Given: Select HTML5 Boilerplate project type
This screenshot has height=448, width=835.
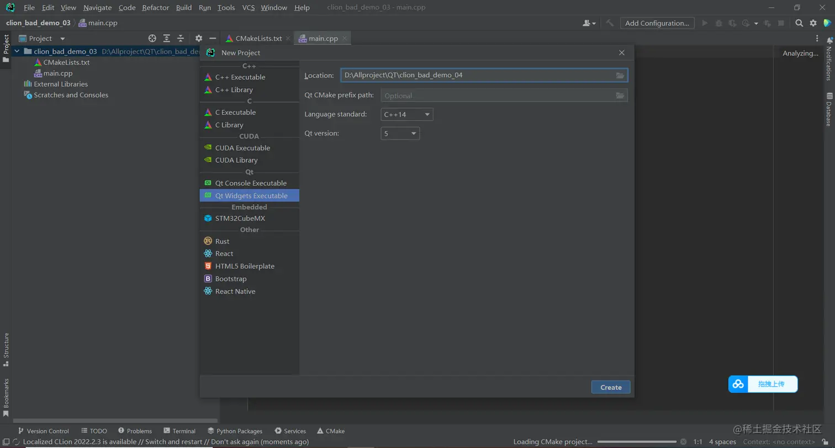Looking at the screenshot, I should [249, 266].
